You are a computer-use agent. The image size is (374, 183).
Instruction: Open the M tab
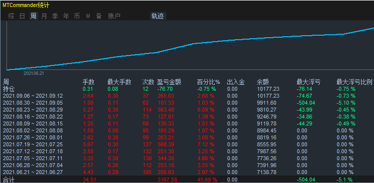tap(88, 16)
